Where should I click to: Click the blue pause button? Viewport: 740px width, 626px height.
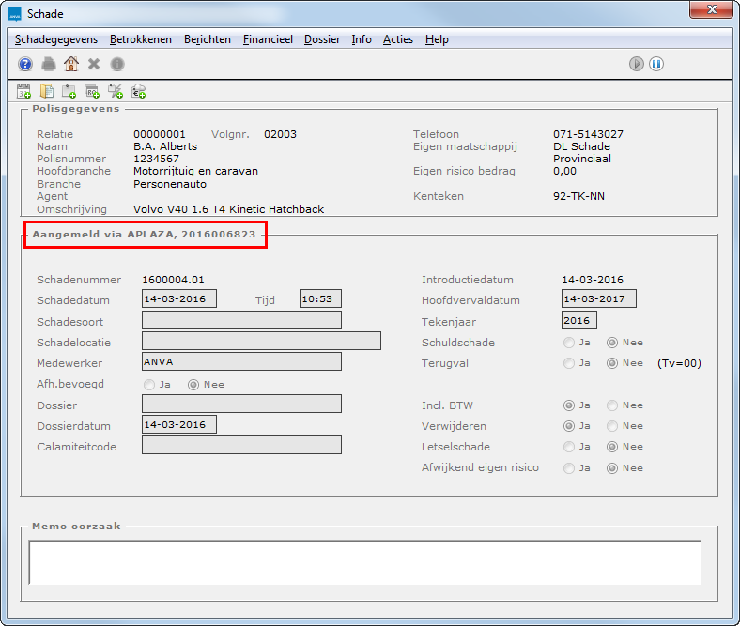(x=656, y=64)
